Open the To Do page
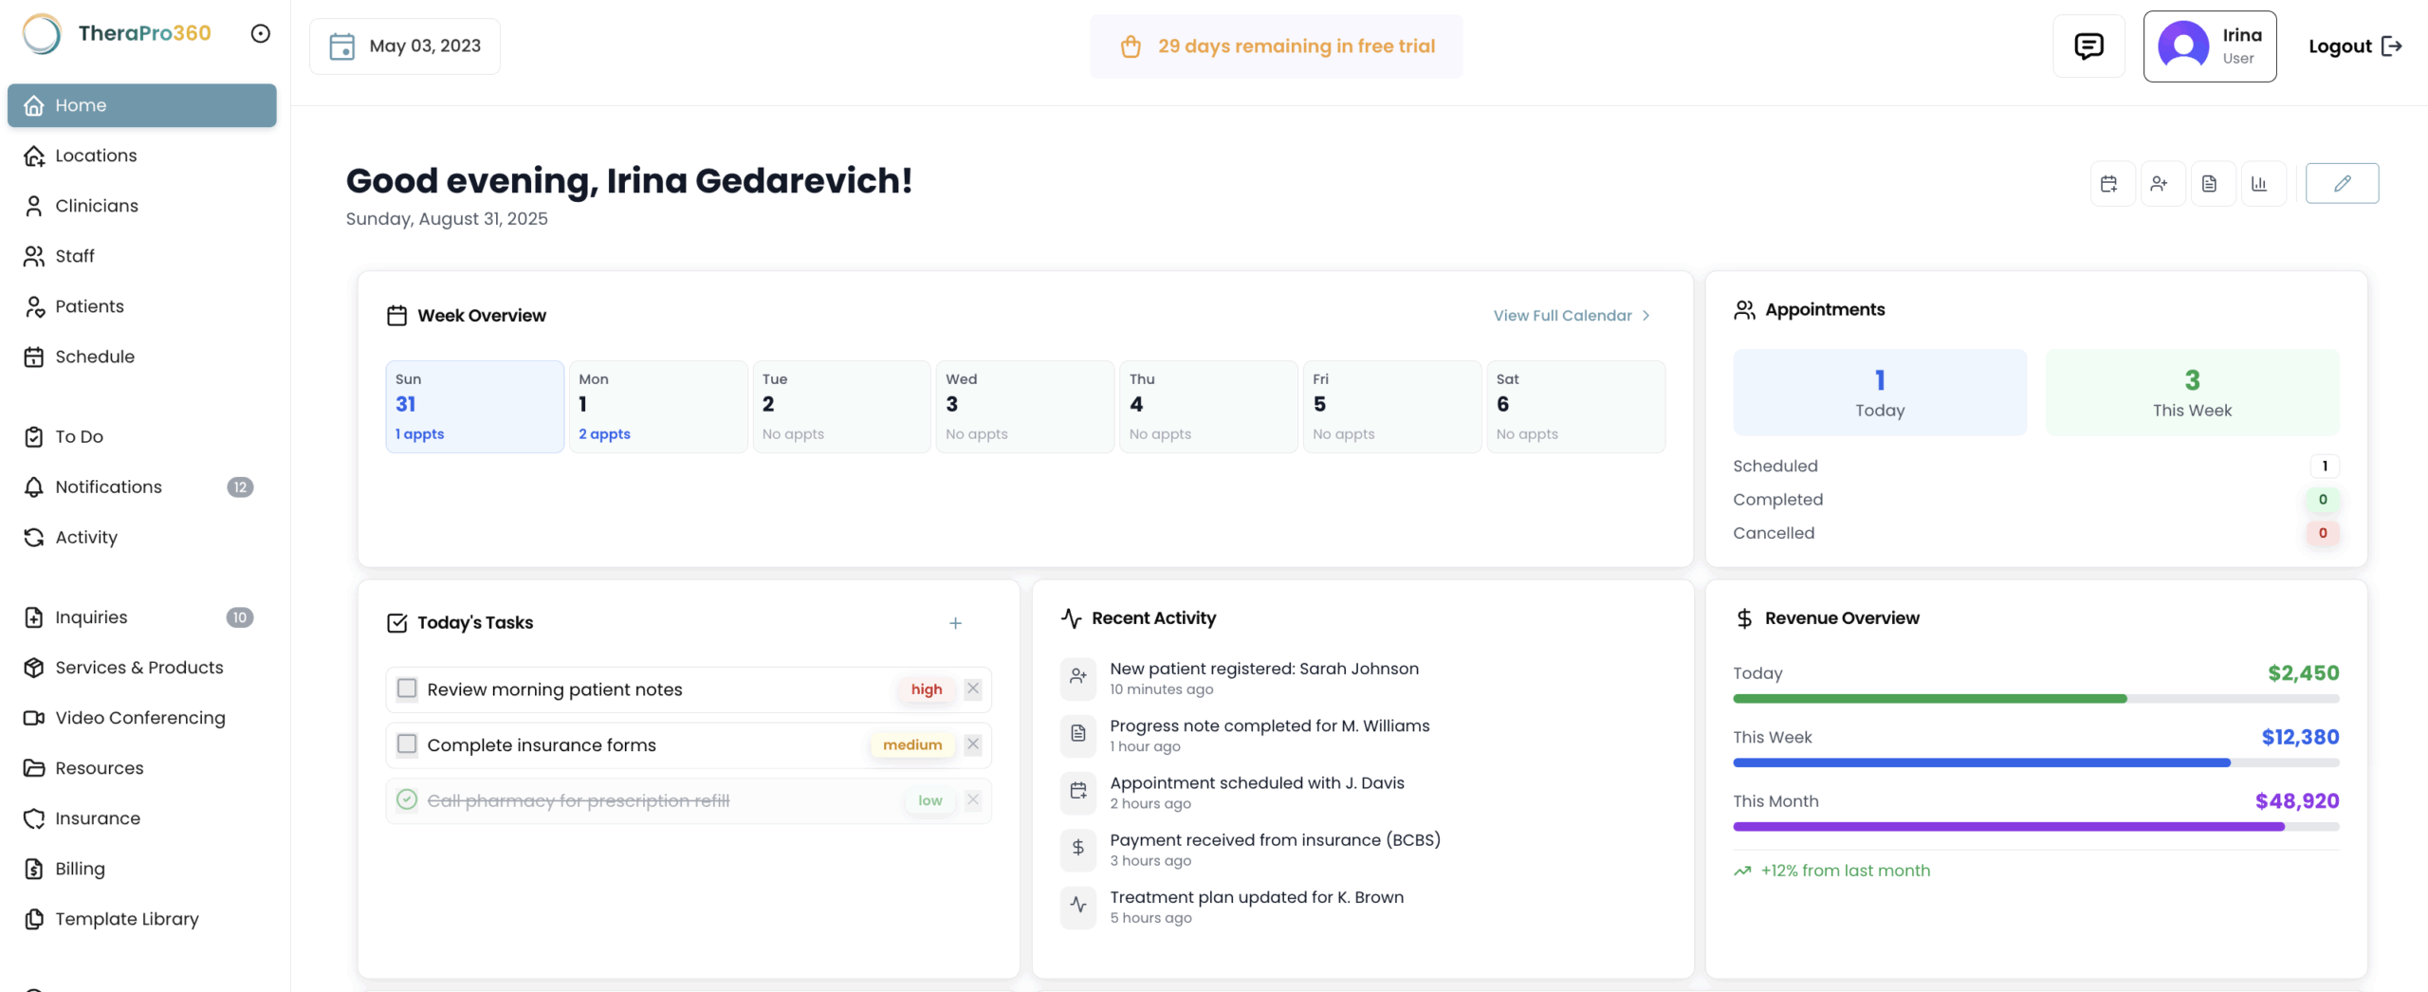The image size is (2428, 992). click(142, 436)
